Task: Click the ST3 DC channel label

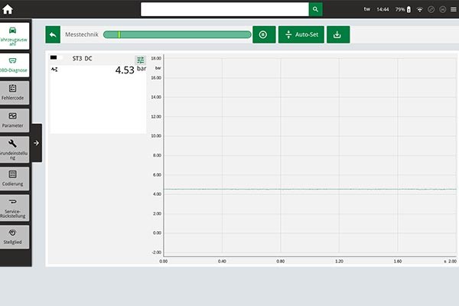Action: click(x=83, y=59)
